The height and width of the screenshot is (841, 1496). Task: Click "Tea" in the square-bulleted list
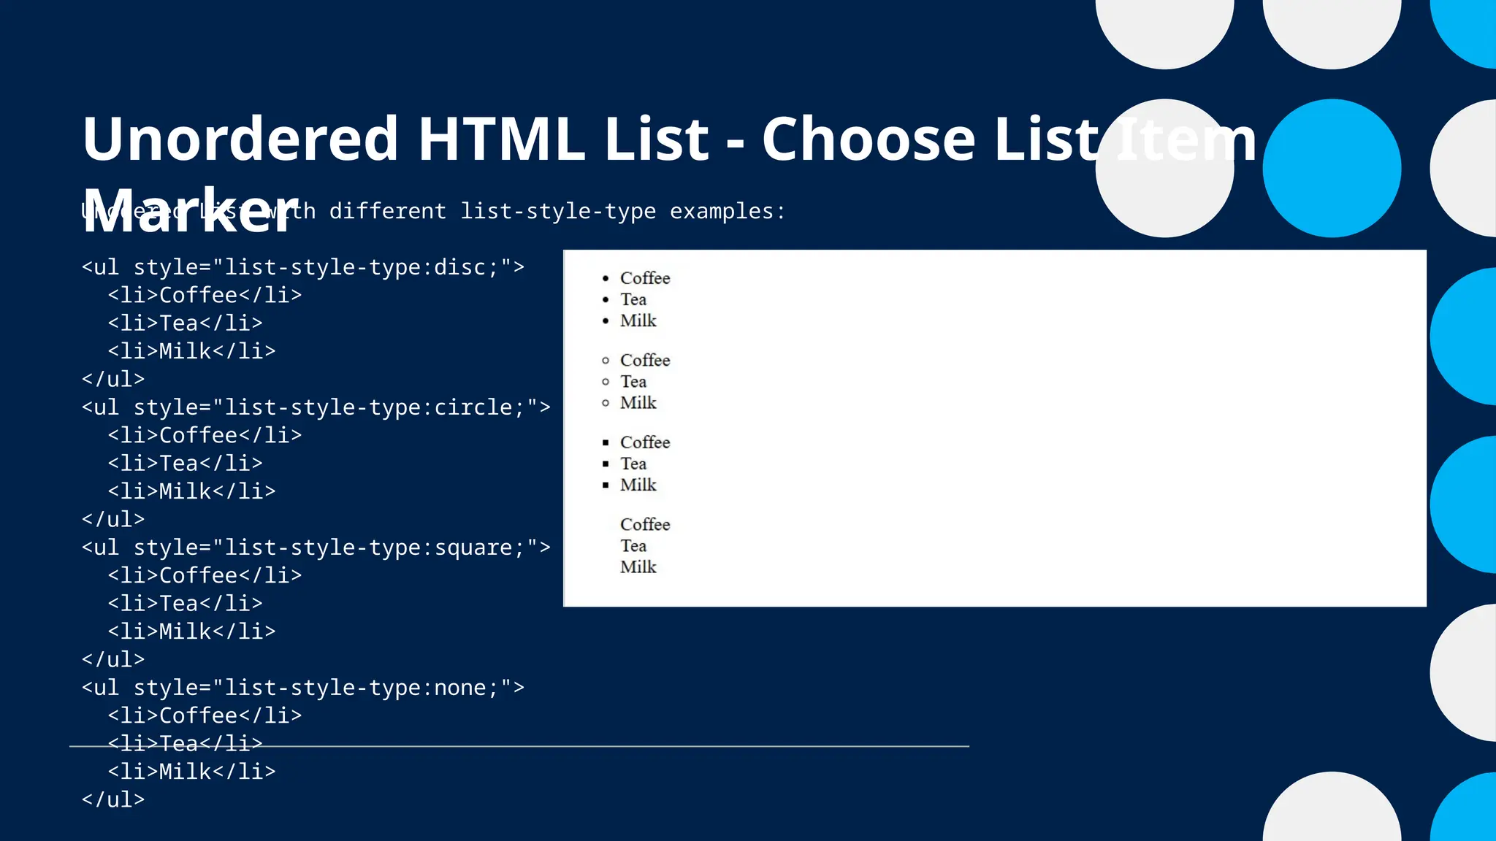coord(633,464)
